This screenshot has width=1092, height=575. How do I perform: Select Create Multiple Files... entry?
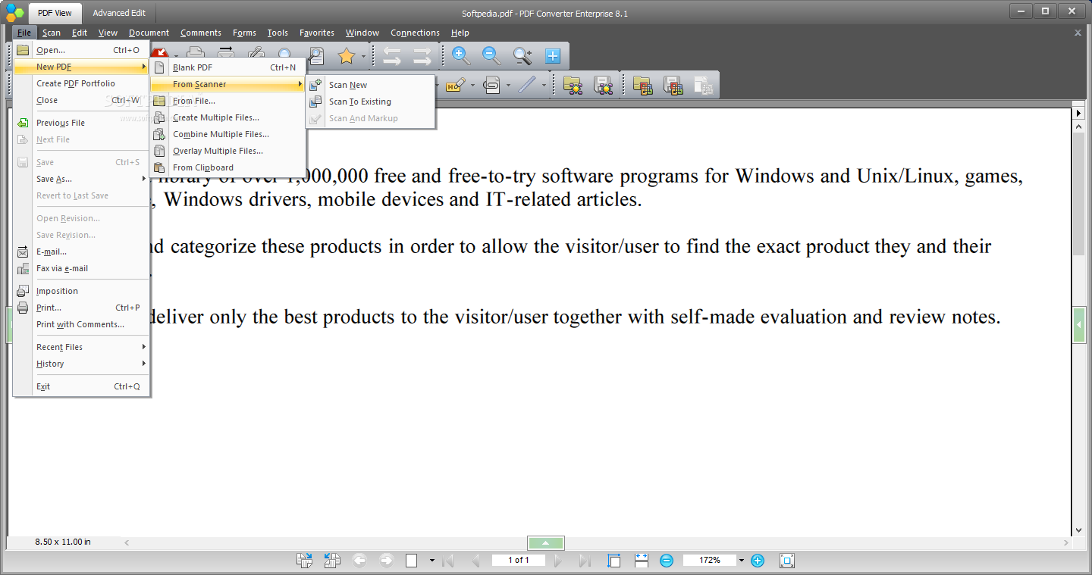[227, 117]
